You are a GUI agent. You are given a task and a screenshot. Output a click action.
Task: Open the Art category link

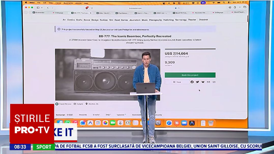(64, 20)
